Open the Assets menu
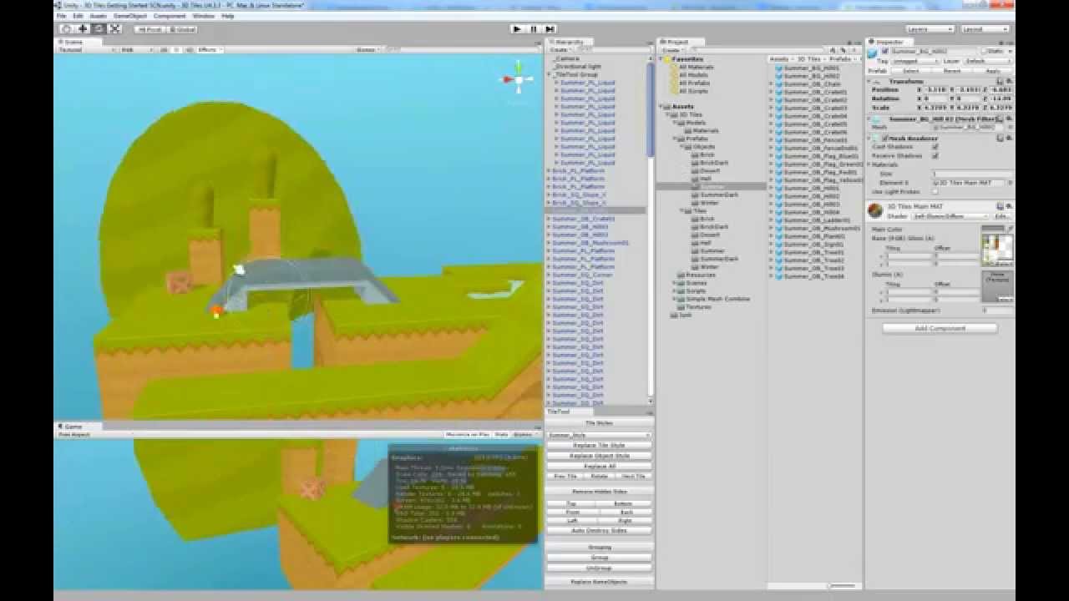Image resolution: width=1069 pixels, height=601 pixels. pos(98,16)
